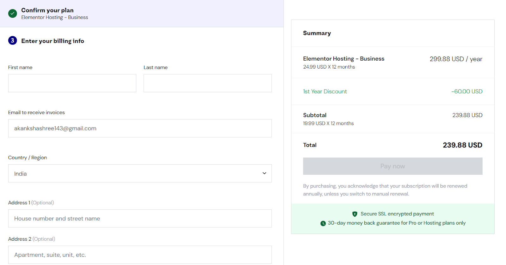506x265 pixels.
Task: Click the 1st Year Discount label
Action: 325,91
